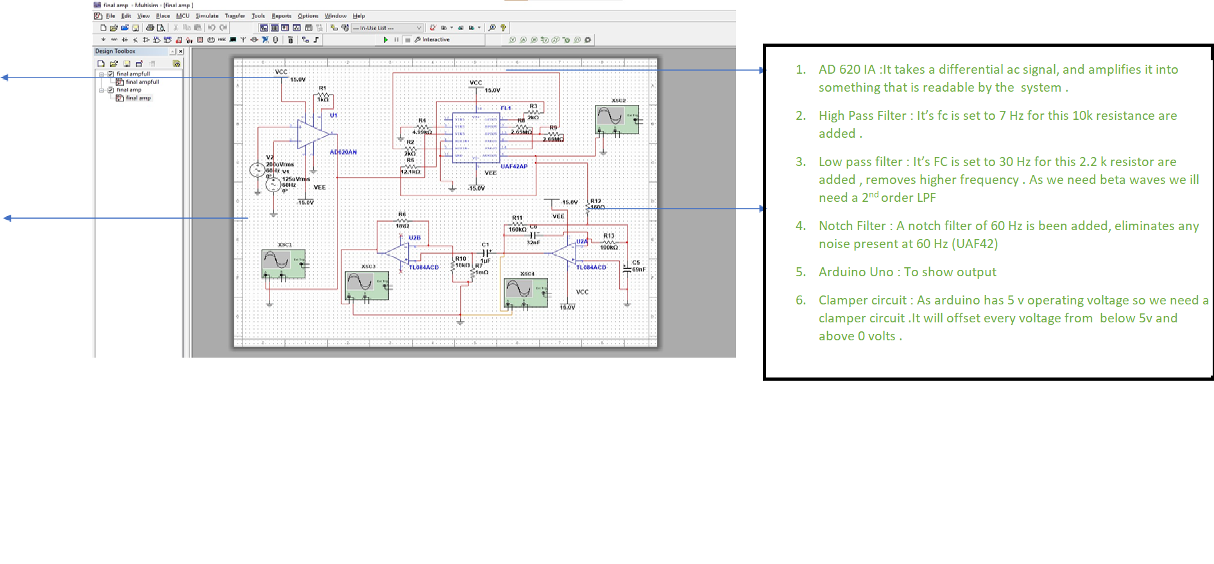
Task: Click oscilloscope XSC2 on the schematic
Action: point(617,119)
